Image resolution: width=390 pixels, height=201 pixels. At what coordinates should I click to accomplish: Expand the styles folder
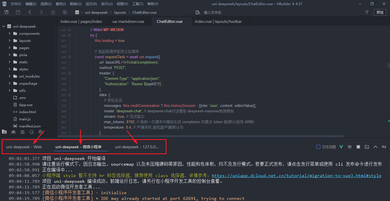9,69
